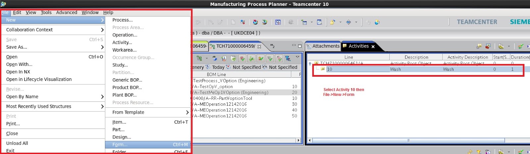Choose Generic BOP... in the submenu
Screen dimensions: 530x154
(x=127, y=80)
